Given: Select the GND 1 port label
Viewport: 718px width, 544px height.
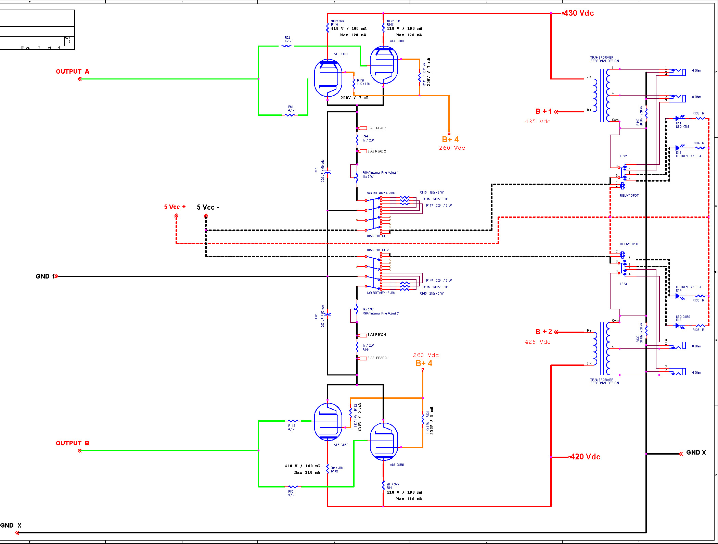Looking at the screenshot, I should point(45,276).
